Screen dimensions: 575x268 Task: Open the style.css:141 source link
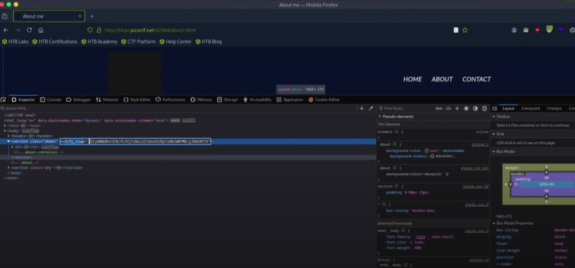(x=475, y=168)
